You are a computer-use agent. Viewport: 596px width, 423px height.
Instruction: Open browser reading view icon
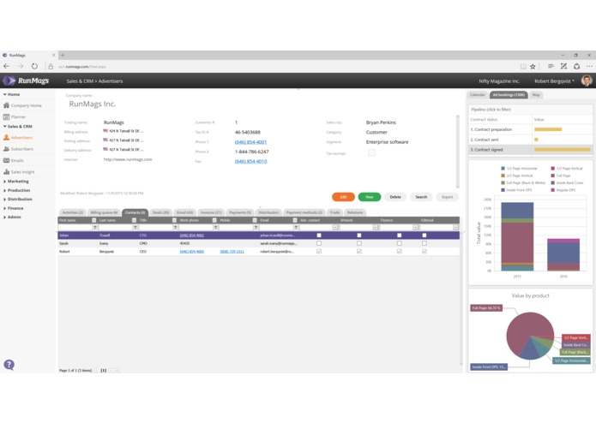(x=523, y=67)
